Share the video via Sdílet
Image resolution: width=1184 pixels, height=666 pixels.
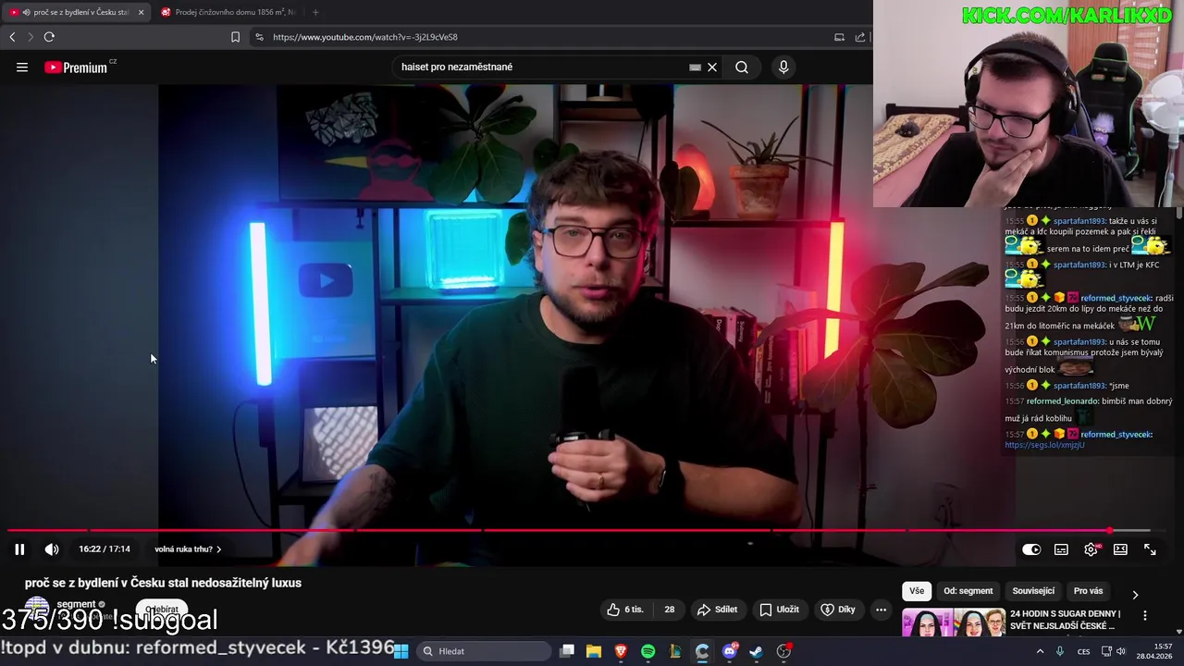tap(717, 610)
